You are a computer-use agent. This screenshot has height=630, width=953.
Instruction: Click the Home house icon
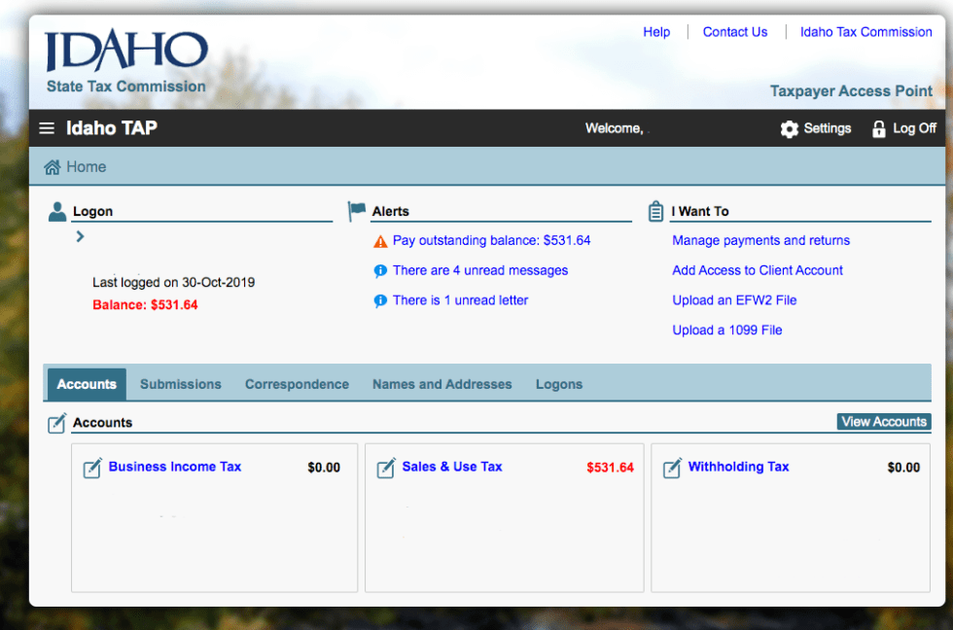53,167
